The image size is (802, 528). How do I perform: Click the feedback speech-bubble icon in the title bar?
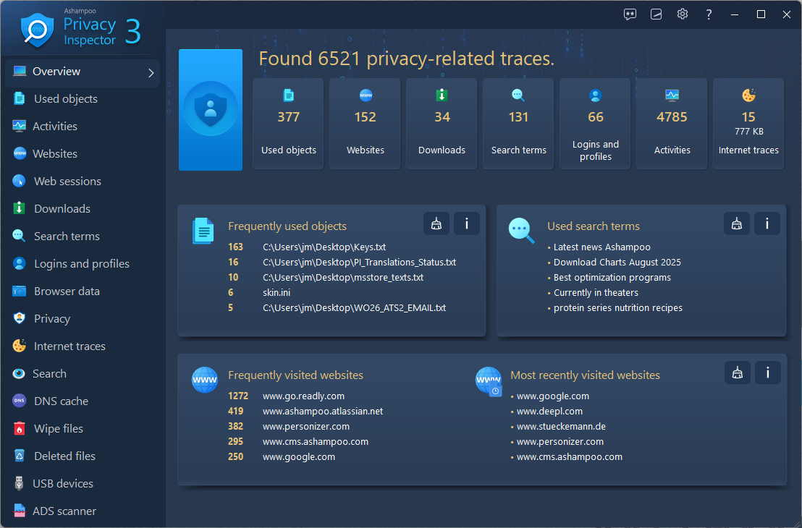pos(630,14)
